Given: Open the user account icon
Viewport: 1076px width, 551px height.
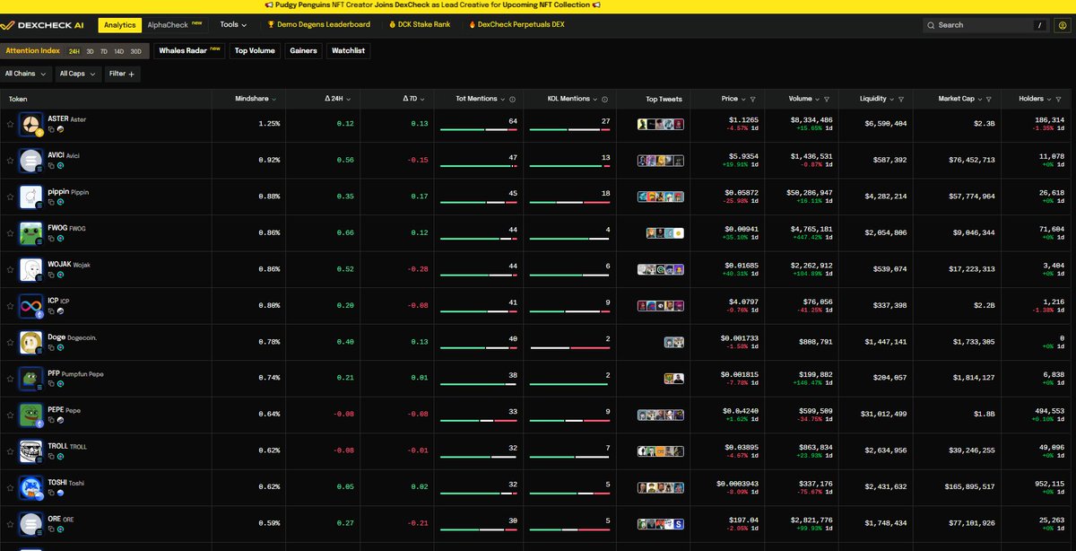Looking at the screenshot, I should (x=1063, y=25).
